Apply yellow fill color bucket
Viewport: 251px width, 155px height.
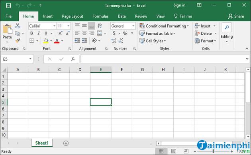pyautogui.click(x=46, y=41)
